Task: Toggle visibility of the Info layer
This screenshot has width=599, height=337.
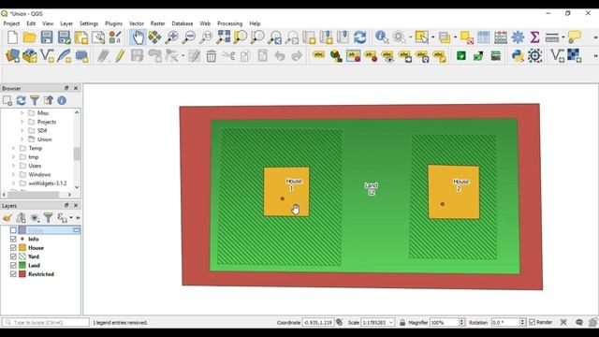Action: click(x=13, y=239)
